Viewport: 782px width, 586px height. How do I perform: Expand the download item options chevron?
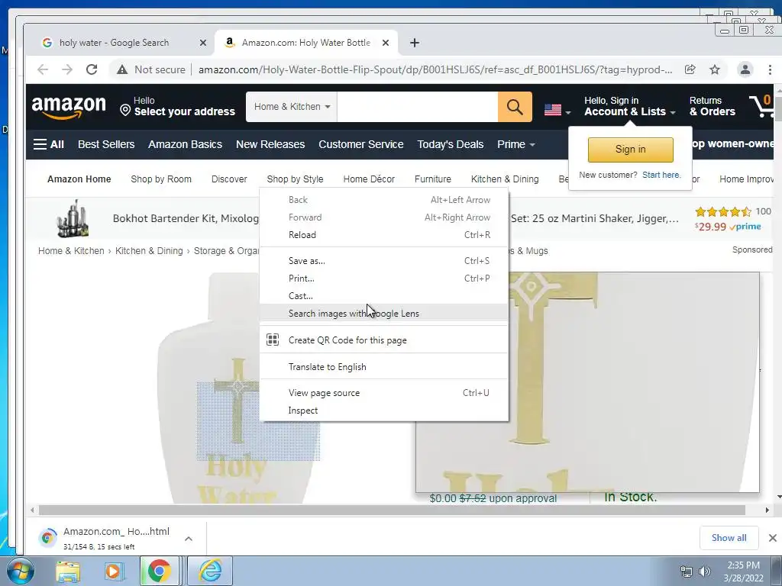point(189,538)
